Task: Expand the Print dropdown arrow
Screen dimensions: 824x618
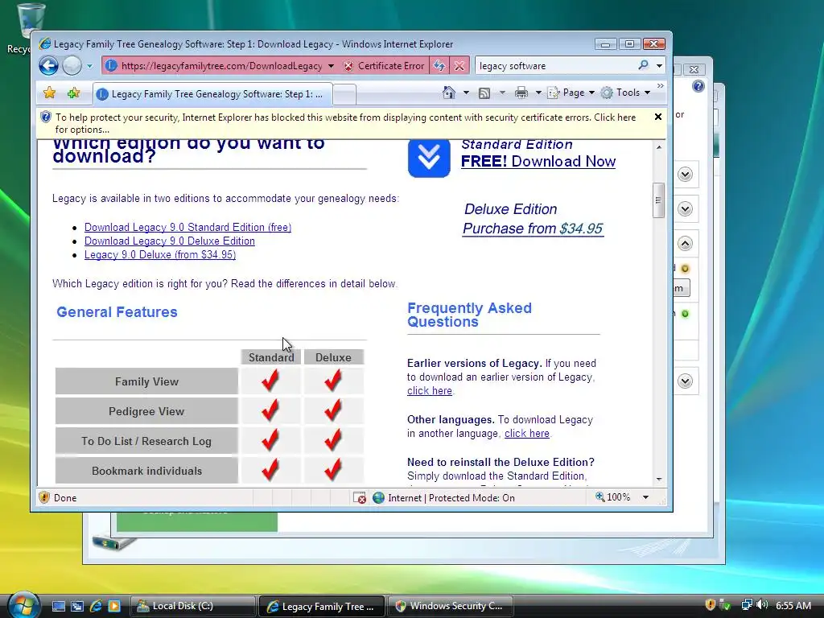Action: point(538,93)
